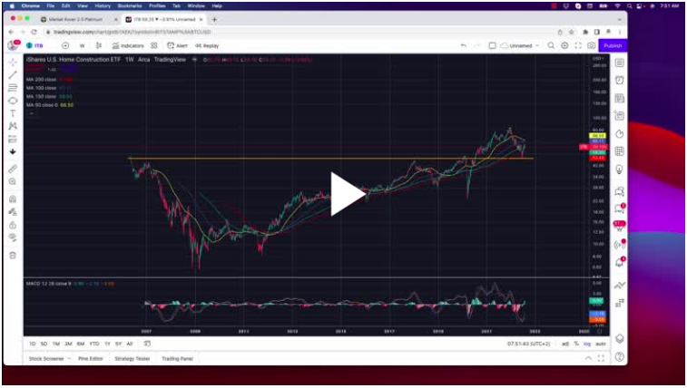Screen dimensions: 687x388
Task: Open the prediction and measurement tools
Action: (x=13, y=139)
